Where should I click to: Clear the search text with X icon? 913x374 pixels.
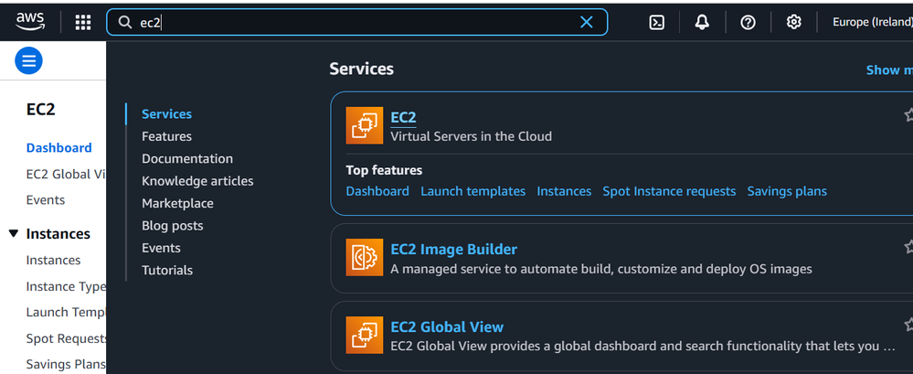pos(587,22)
